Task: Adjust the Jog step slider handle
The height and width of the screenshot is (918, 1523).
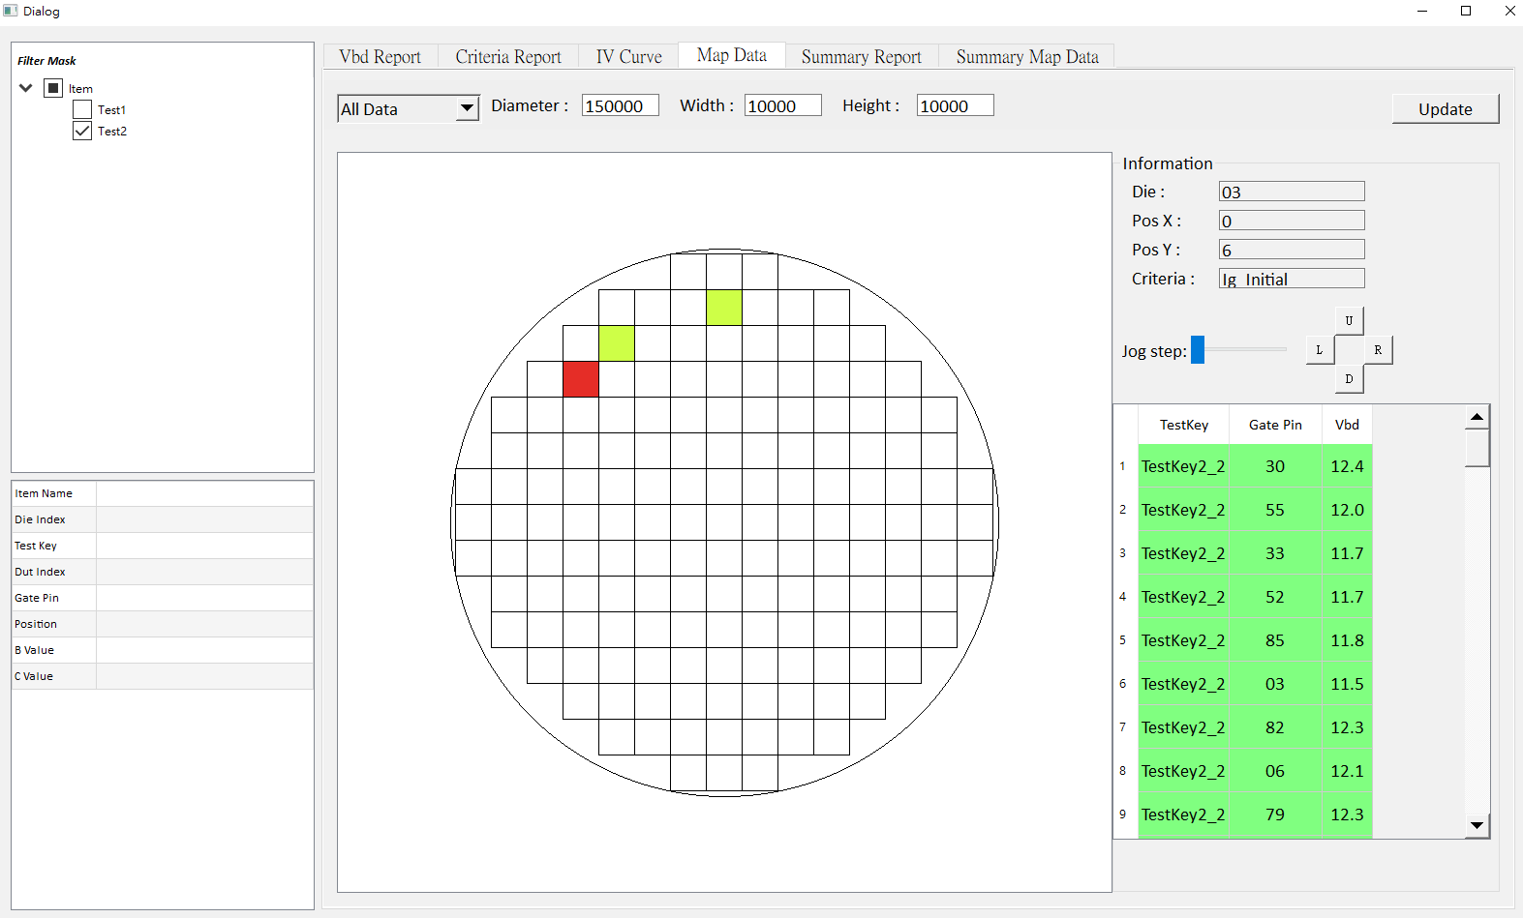Action: tap(1198, 349)
